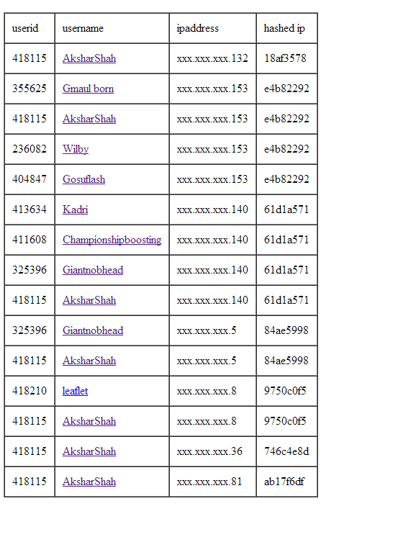Click the userid cell 236082

click(x=30, y=149)
